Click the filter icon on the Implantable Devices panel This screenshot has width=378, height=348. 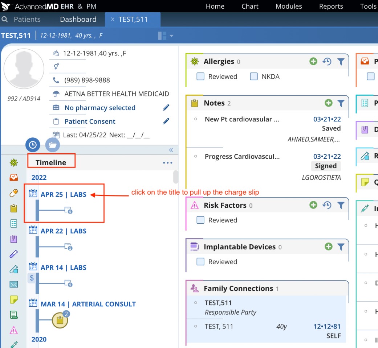click(341, 247)
